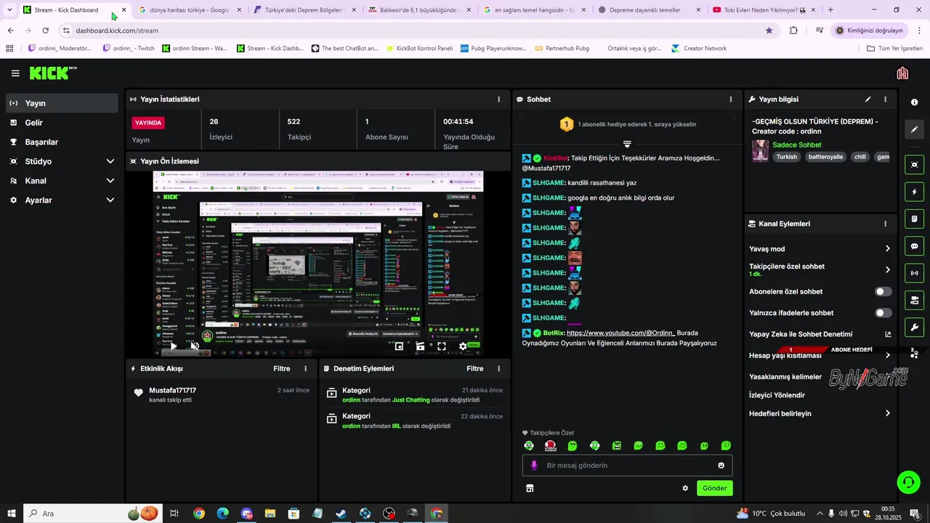
Task: Open the emoji picker in the message box
Action: (721, 466)
